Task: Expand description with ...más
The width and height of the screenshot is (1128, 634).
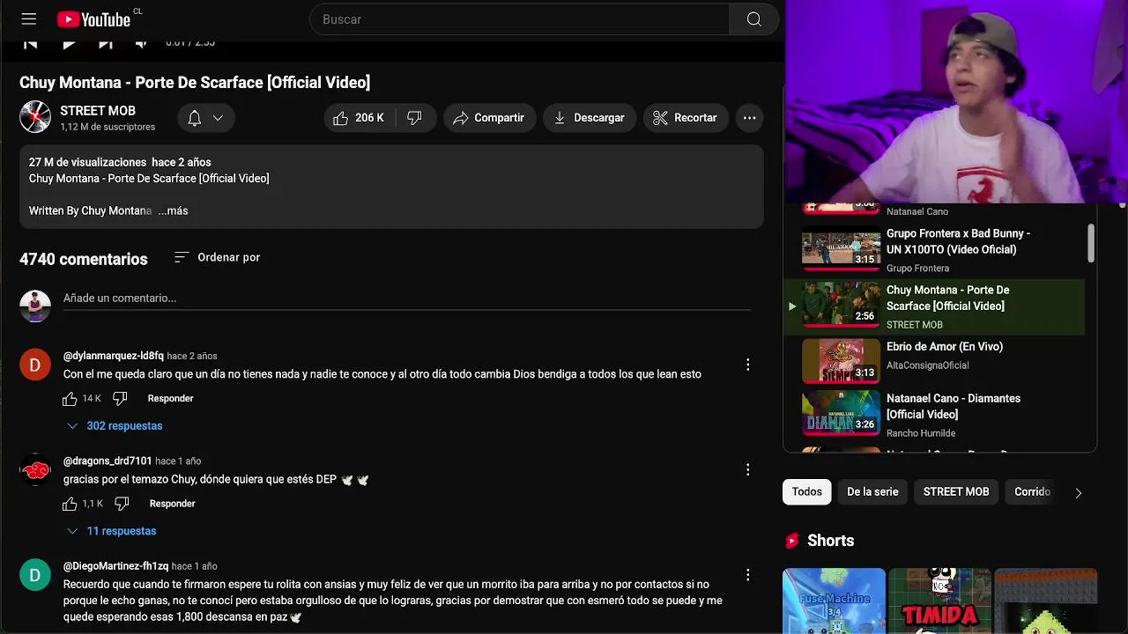Action: pos(173,211)
